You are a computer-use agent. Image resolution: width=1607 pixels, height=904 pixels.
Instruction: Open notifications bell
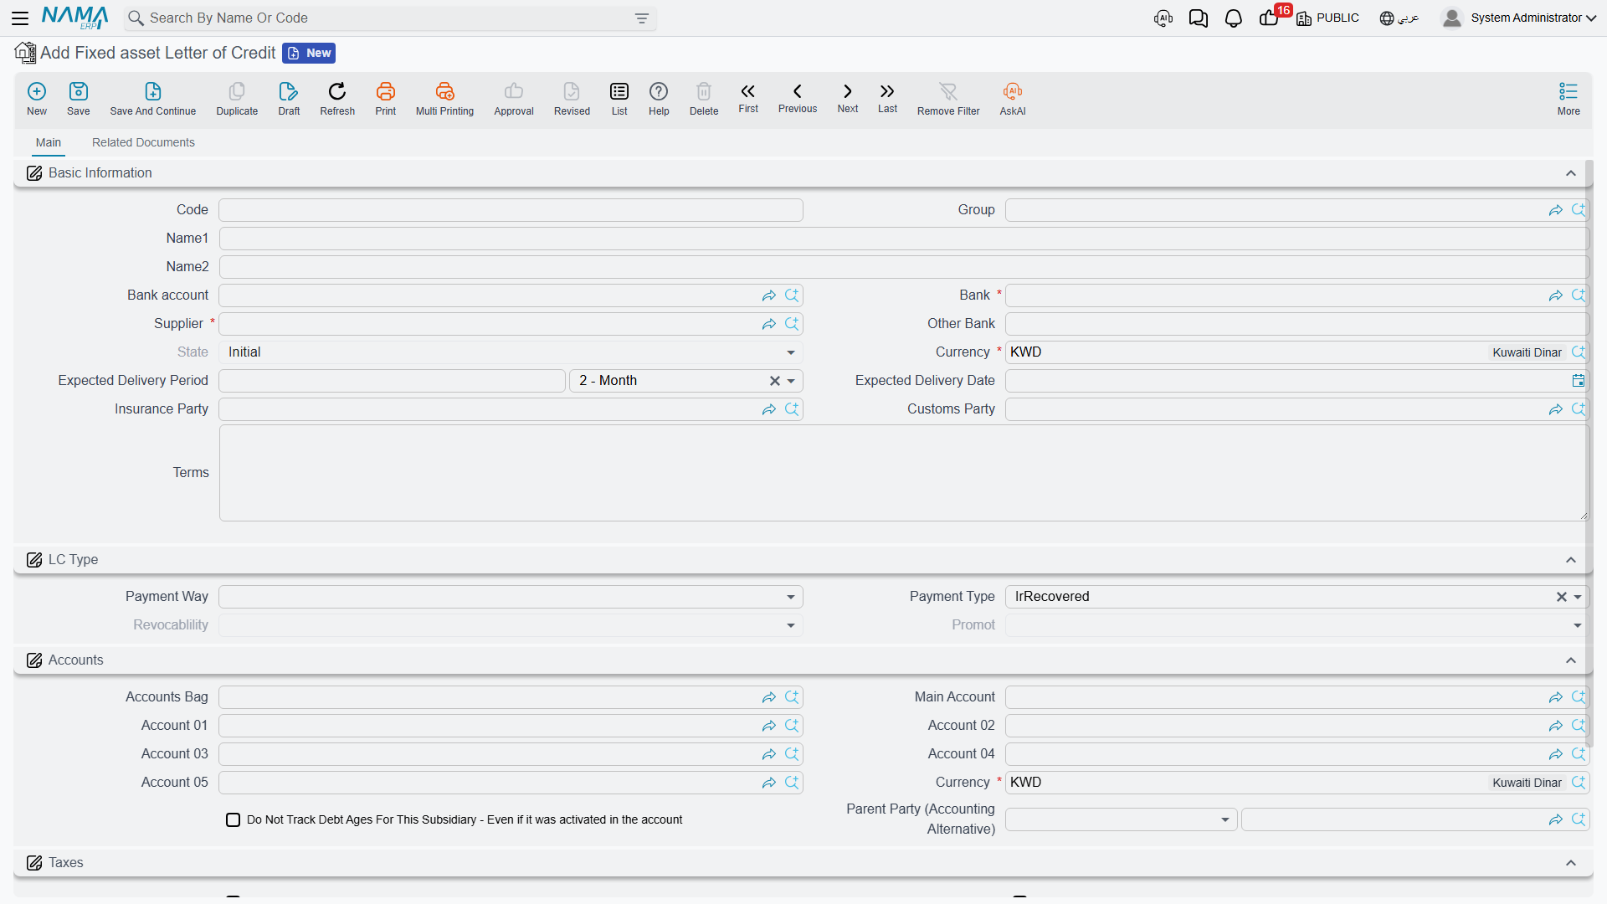click(1233, 18)
